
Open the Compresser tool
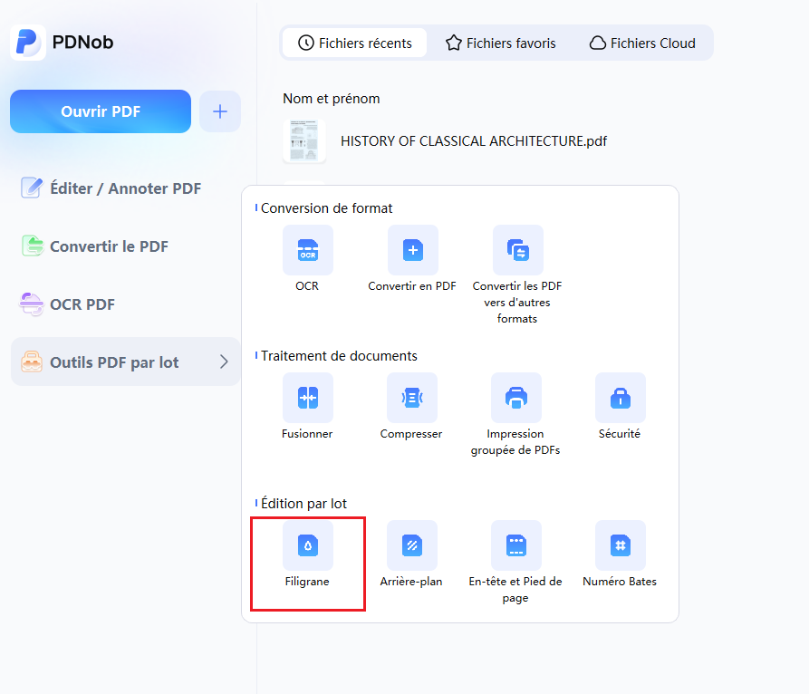pos(411,398)
